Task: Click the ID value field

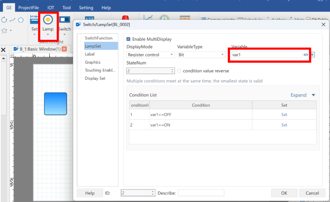Action: (136, 193)
